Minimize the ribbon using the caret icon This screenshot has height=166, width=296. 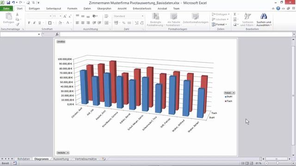pyautogui.click(x=273, y=8)
